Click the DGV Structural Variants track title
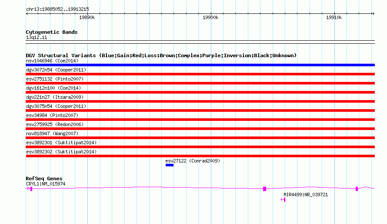 [161, 55]
